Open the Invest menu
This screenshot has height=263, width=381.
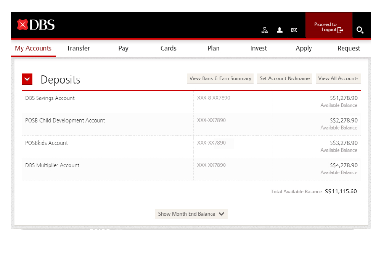tap(258, 48)
